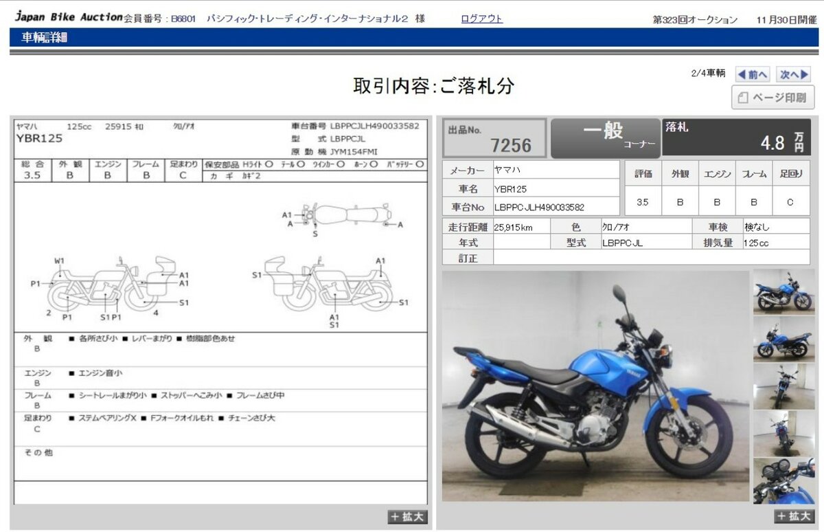Select the third thumbnail showing front view
This screenshot has width=824, height=532.
pos(784,386)
